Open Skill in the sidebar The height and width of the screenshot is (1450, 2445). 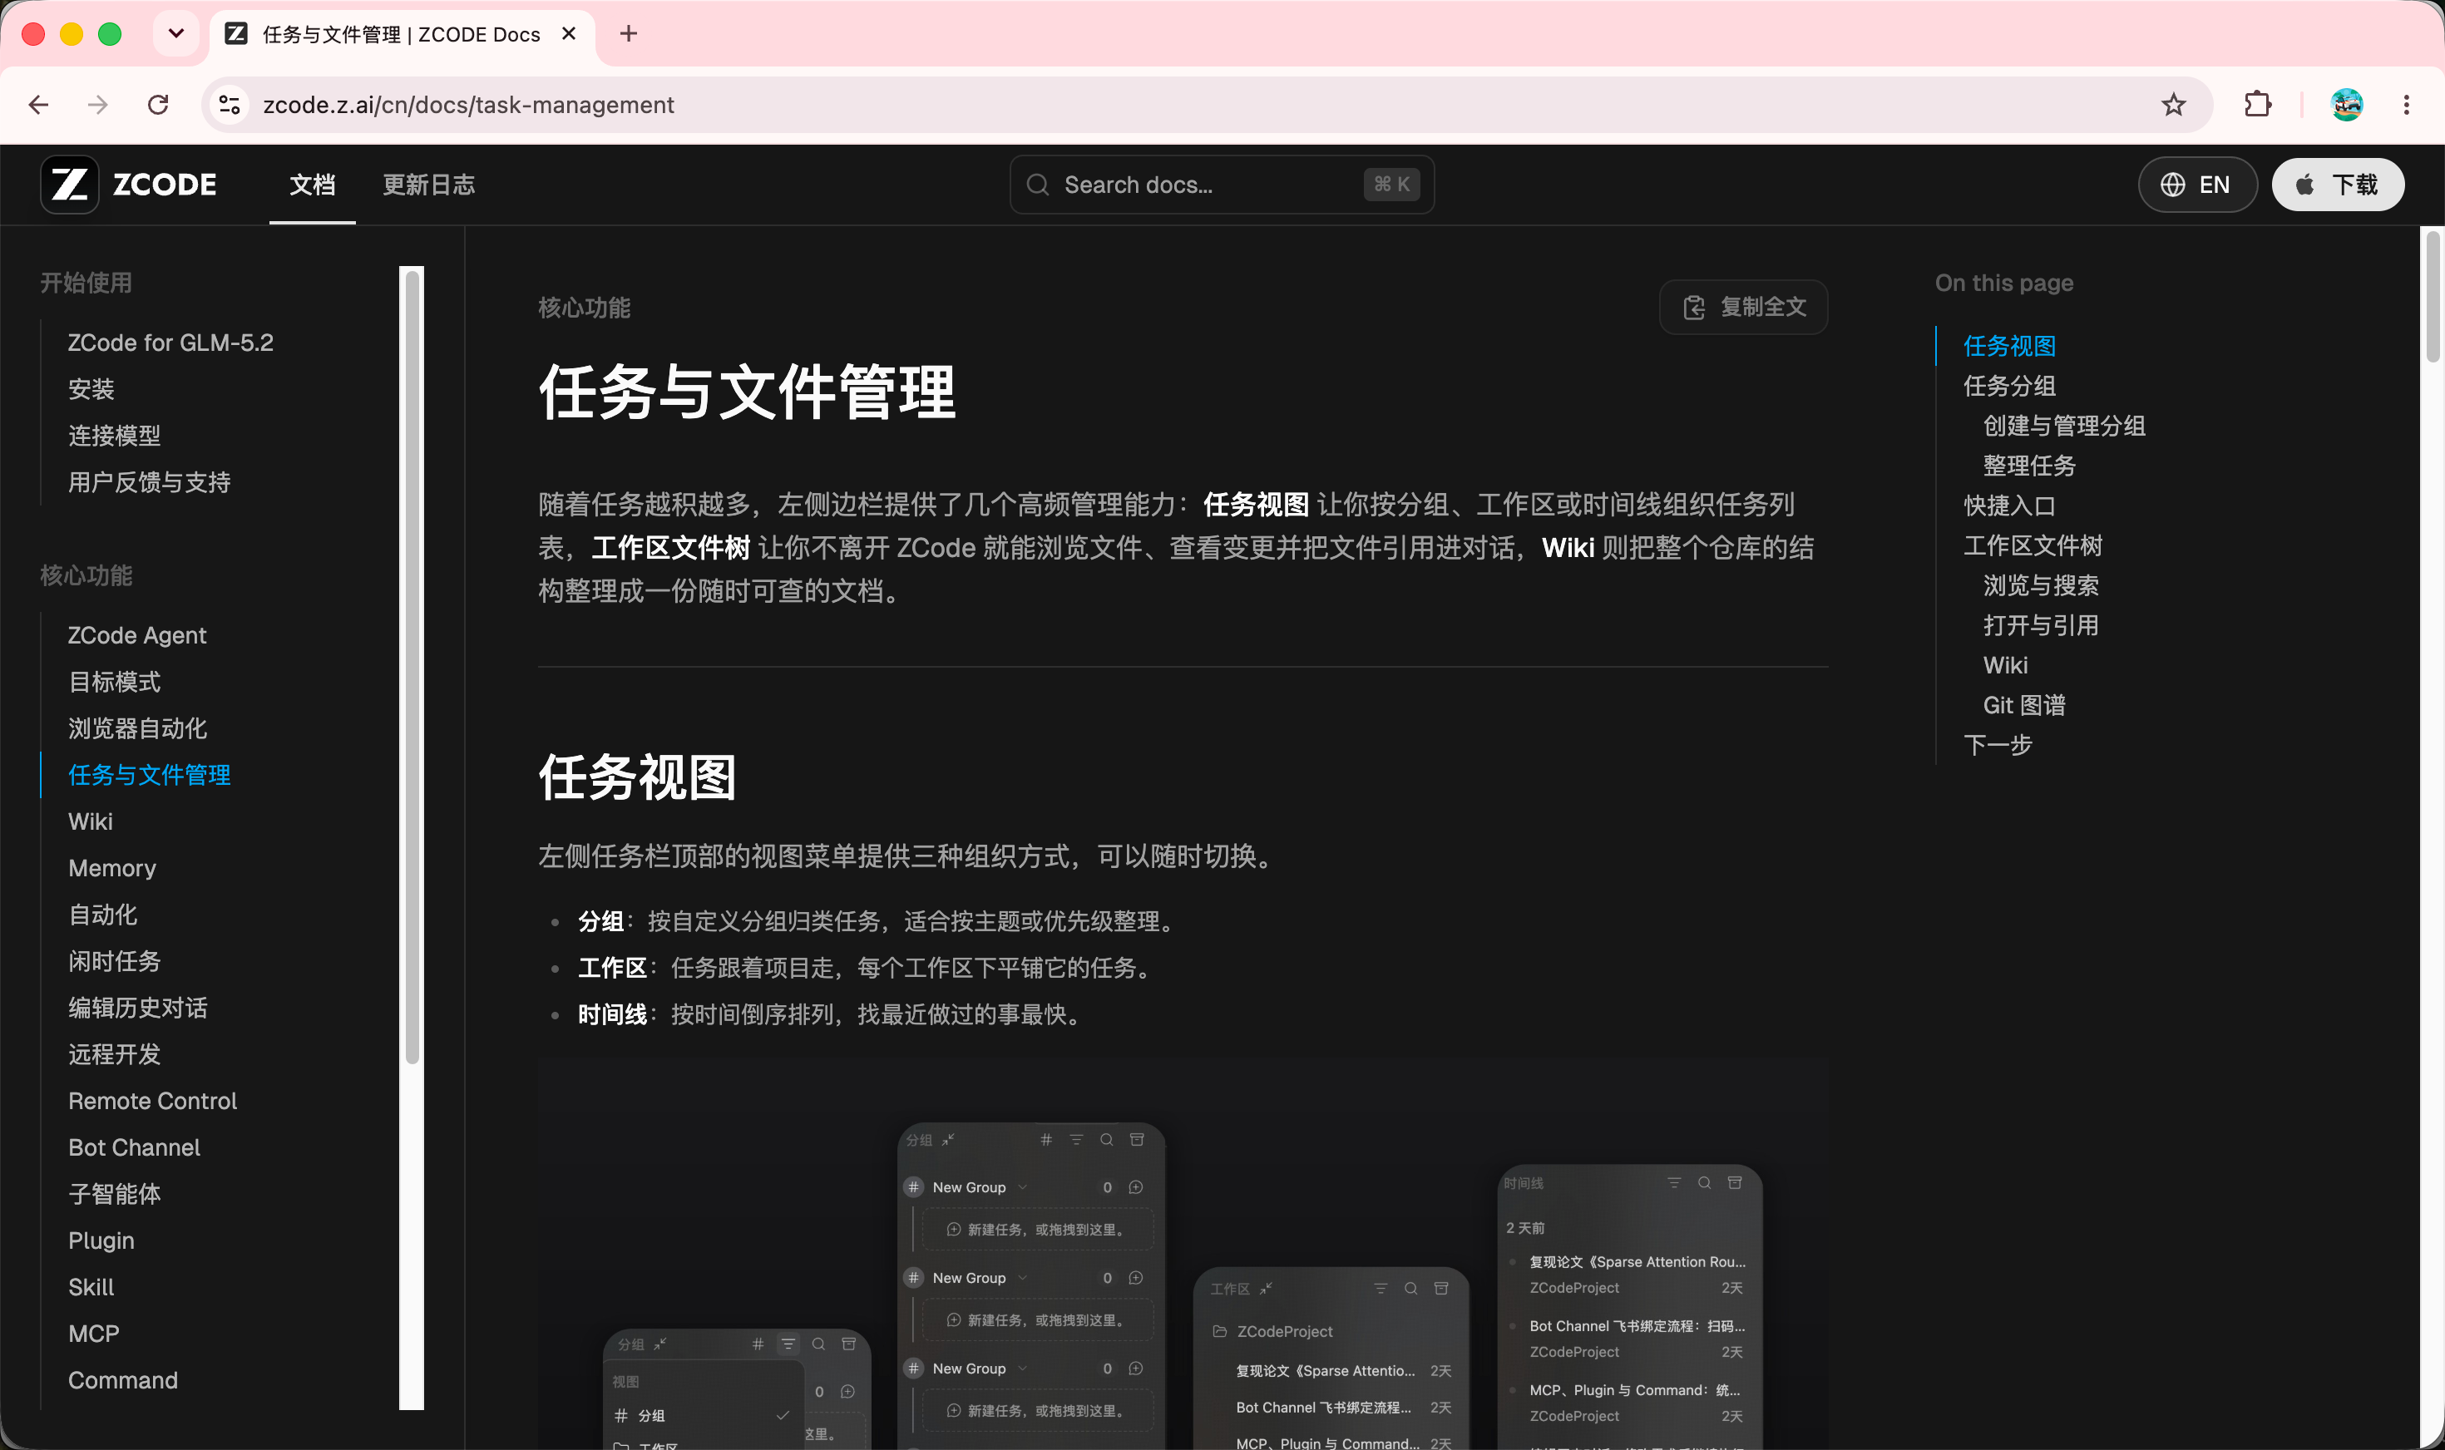point(91,1288)
